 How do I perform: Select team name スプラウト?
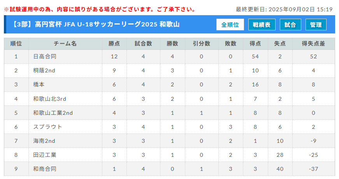pos(47,127)
